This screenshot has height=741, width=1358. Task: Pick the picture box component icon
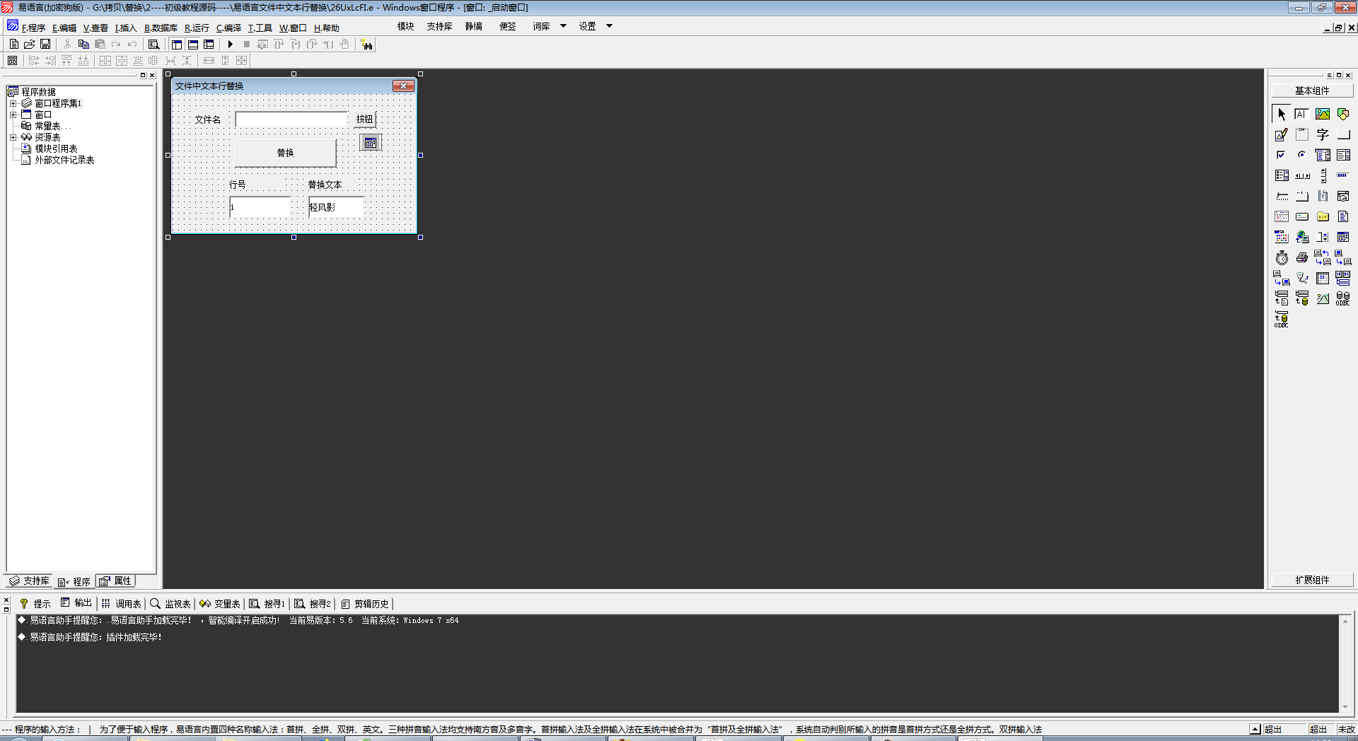point(1323,114)
